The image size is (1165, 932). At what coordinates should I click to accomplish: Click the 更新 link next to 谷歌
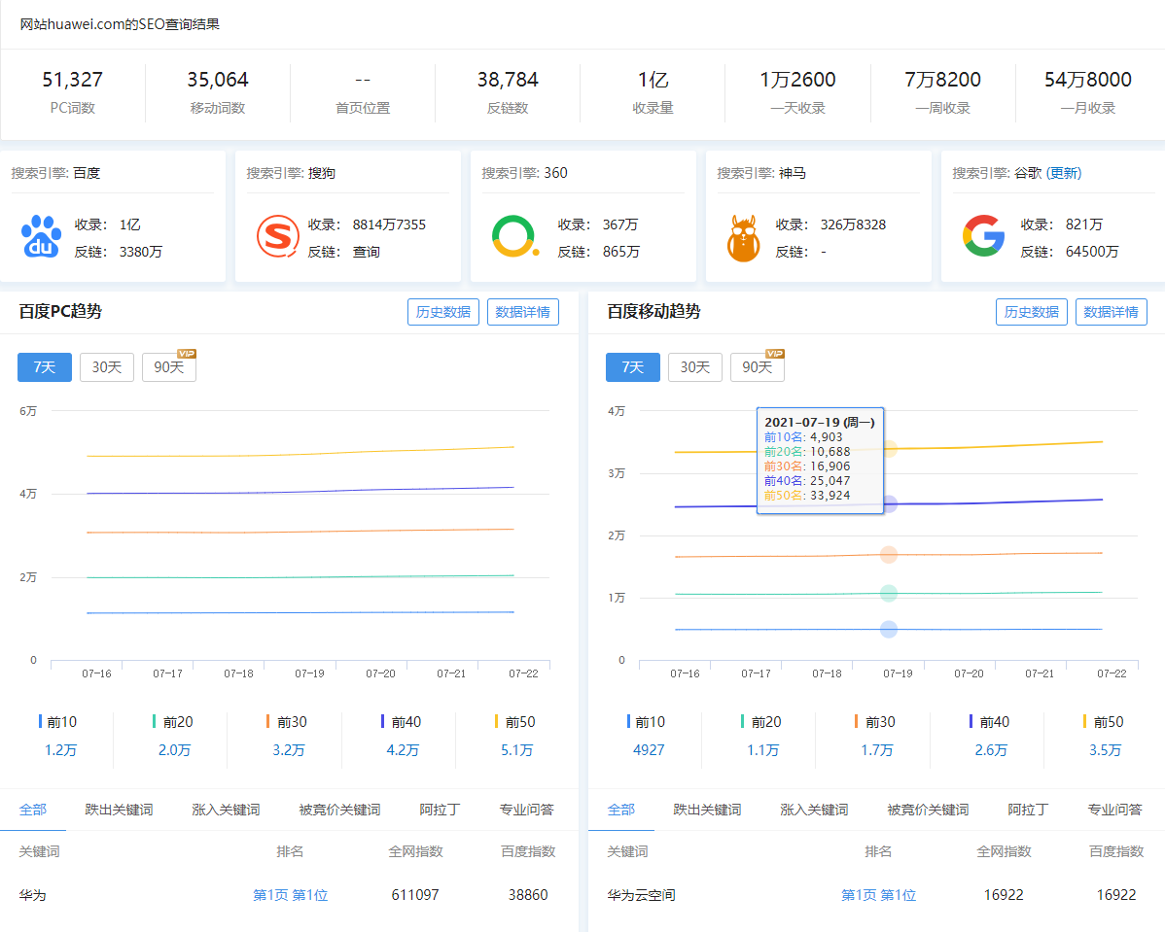click(1064, 173)
